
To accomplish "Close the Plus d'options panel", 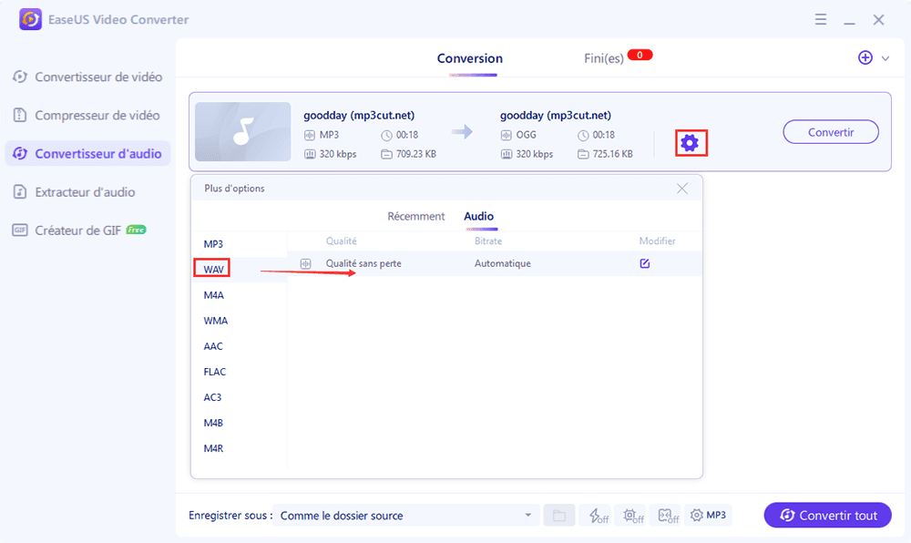I will click(682, 188).
